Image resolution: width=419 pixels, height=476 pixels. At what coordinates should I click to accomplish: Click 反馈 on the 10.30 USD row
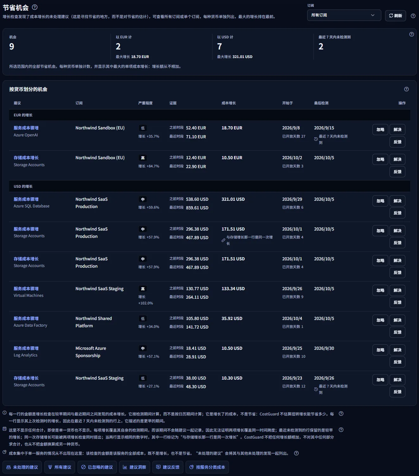[397, 392]
